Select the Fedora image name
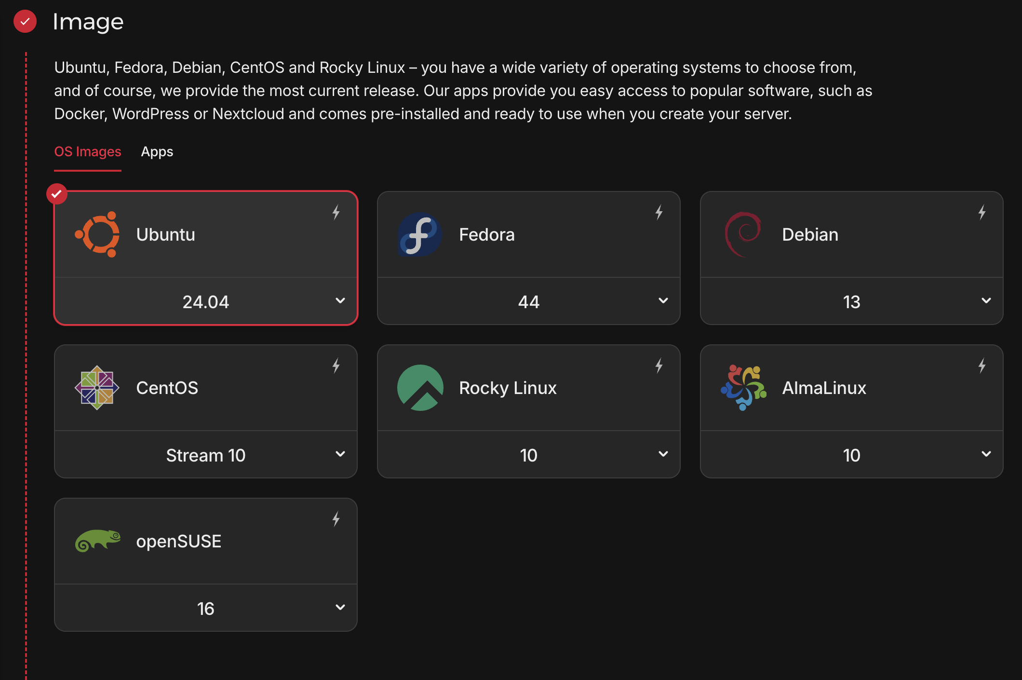This screenshot has width=1022, height=680. point(487,235)
